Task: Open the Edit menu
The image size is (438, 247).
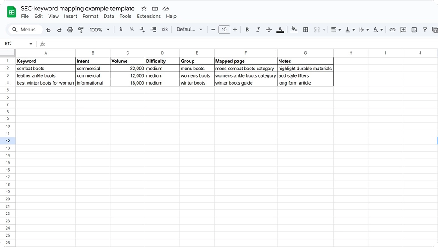Action: pyautogui.click(x=39, y=16)
